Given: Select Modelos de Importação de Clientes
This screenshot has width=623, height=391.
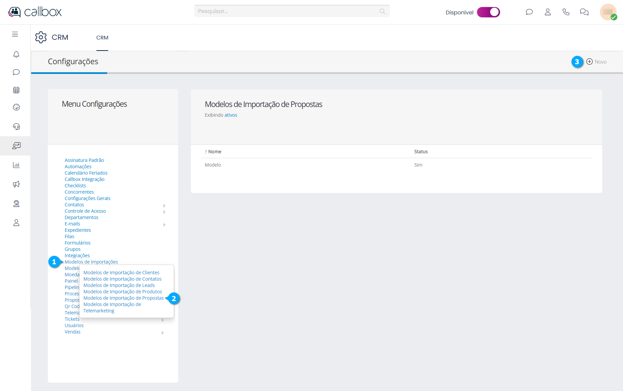Looking at the screenshot, I should [x=121, y=273].
